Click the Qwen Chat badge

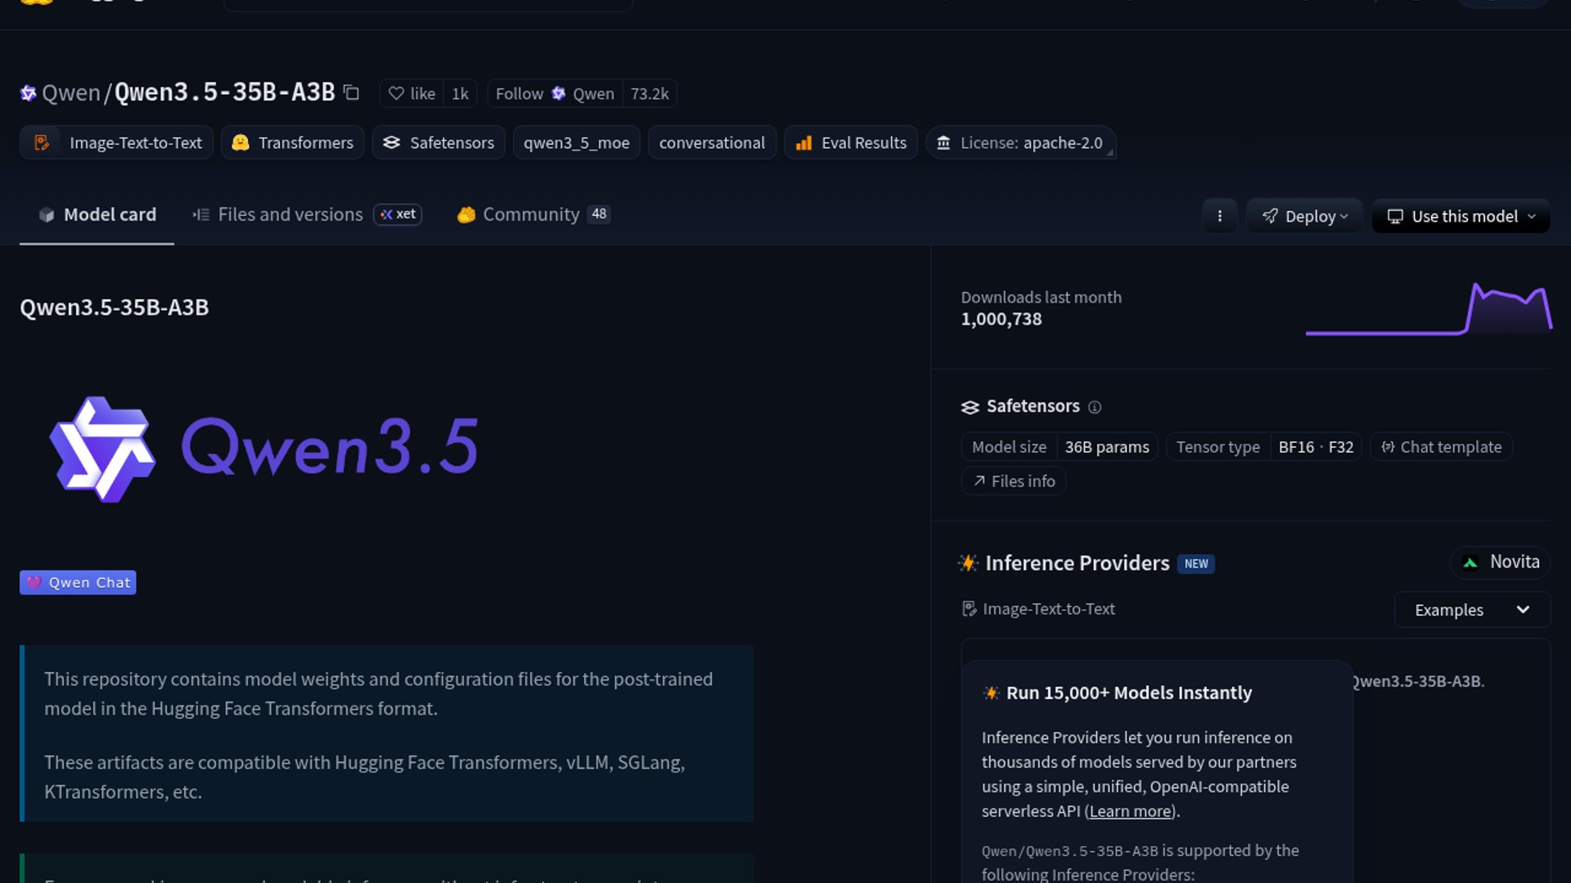pyautogui.click(x=78, y=583)
